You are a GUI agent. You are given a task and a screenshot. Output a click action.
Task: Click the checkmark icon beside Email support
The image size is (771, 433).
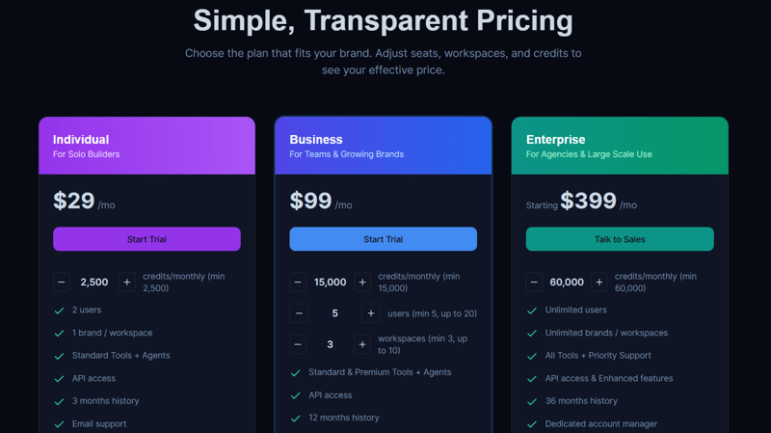pos(60,424)
